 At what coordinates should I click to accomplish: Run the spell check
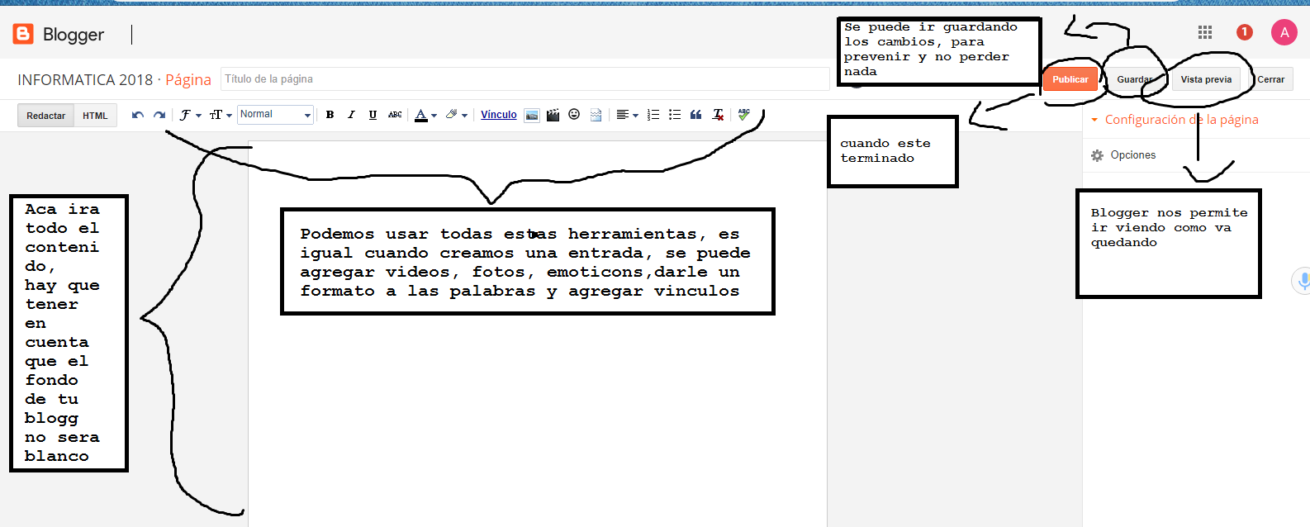point(744,115)
